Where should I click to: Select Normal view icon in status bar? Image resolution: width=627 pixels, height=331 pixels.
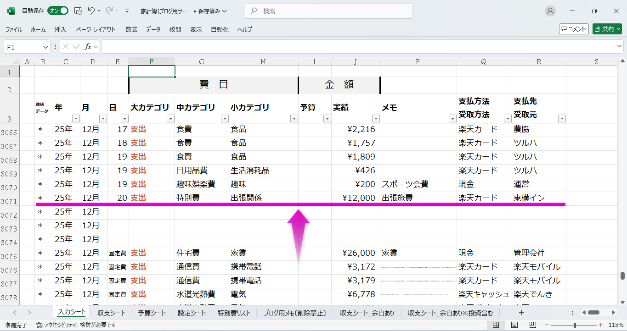point(496,325)
